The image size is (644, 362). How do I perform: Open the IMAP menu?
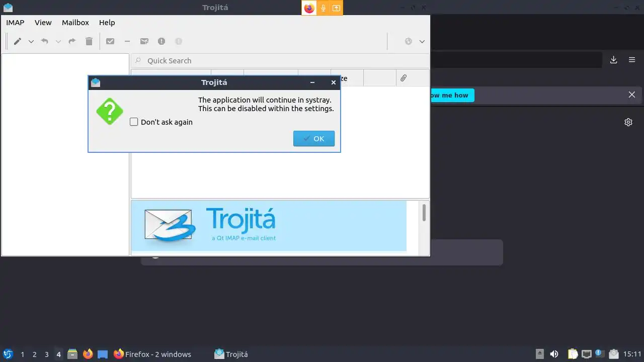15,22
